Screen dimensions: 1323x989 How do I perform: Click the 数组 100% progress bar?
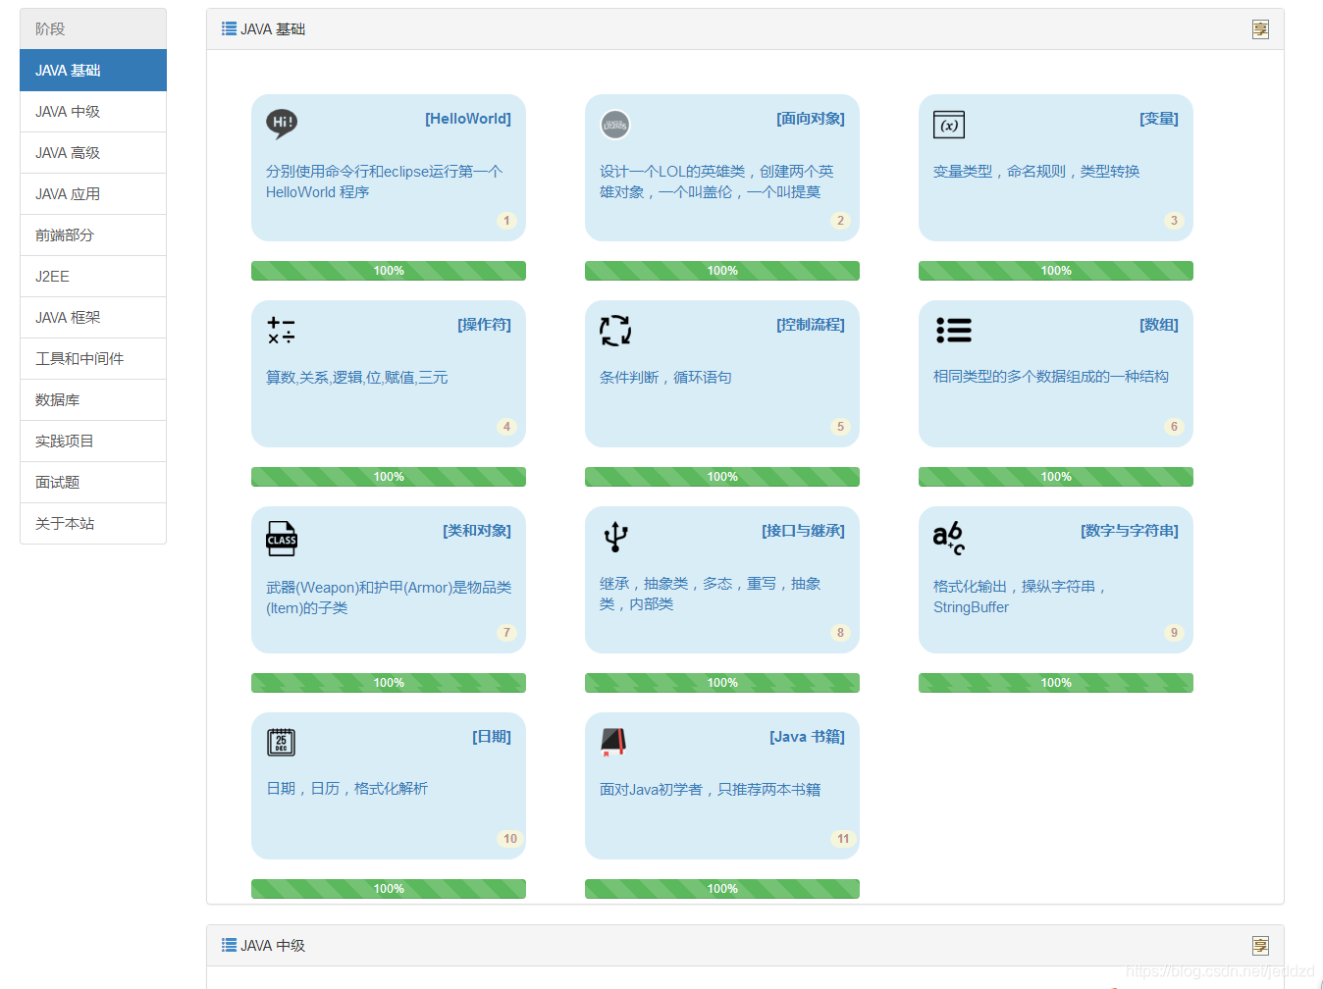pyautogui.click(x=1056, y=477)
